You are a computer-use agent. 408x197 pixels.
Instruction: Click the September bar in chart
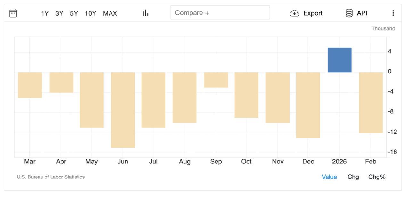click(216, 80)
